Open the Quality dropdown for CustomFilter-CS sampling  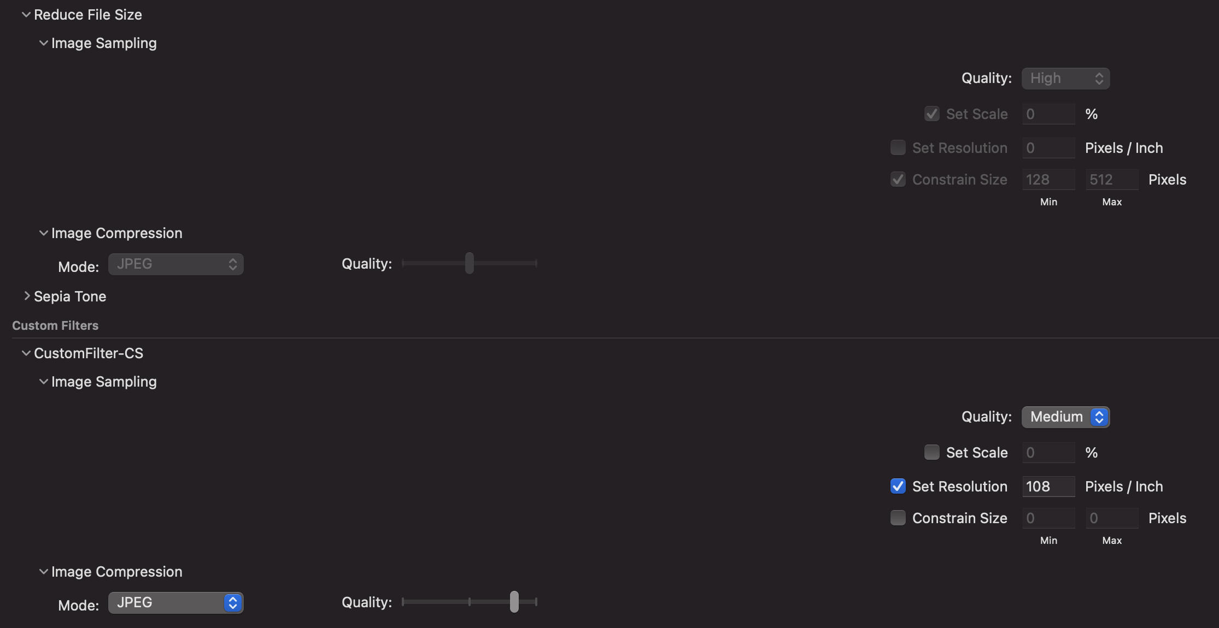(x=1064, y=417)
